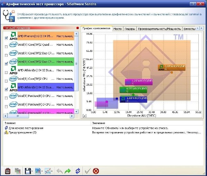This screenshot has height=176, width=207.
Task: Click the red cancel circle icon
Action: pos(96,170)
